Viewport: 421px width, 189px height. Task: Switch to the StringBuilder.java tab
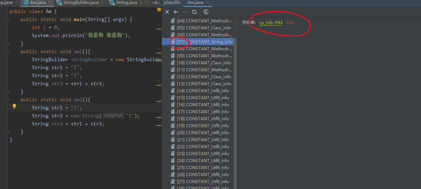point(80,3)
